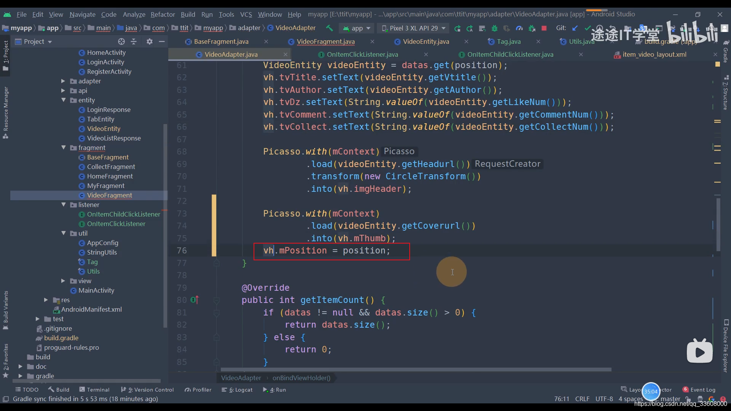The height and width of the screenshot is (411, 731).
Task: Click the Profile app gauge icon
Action: pos(519,28)
